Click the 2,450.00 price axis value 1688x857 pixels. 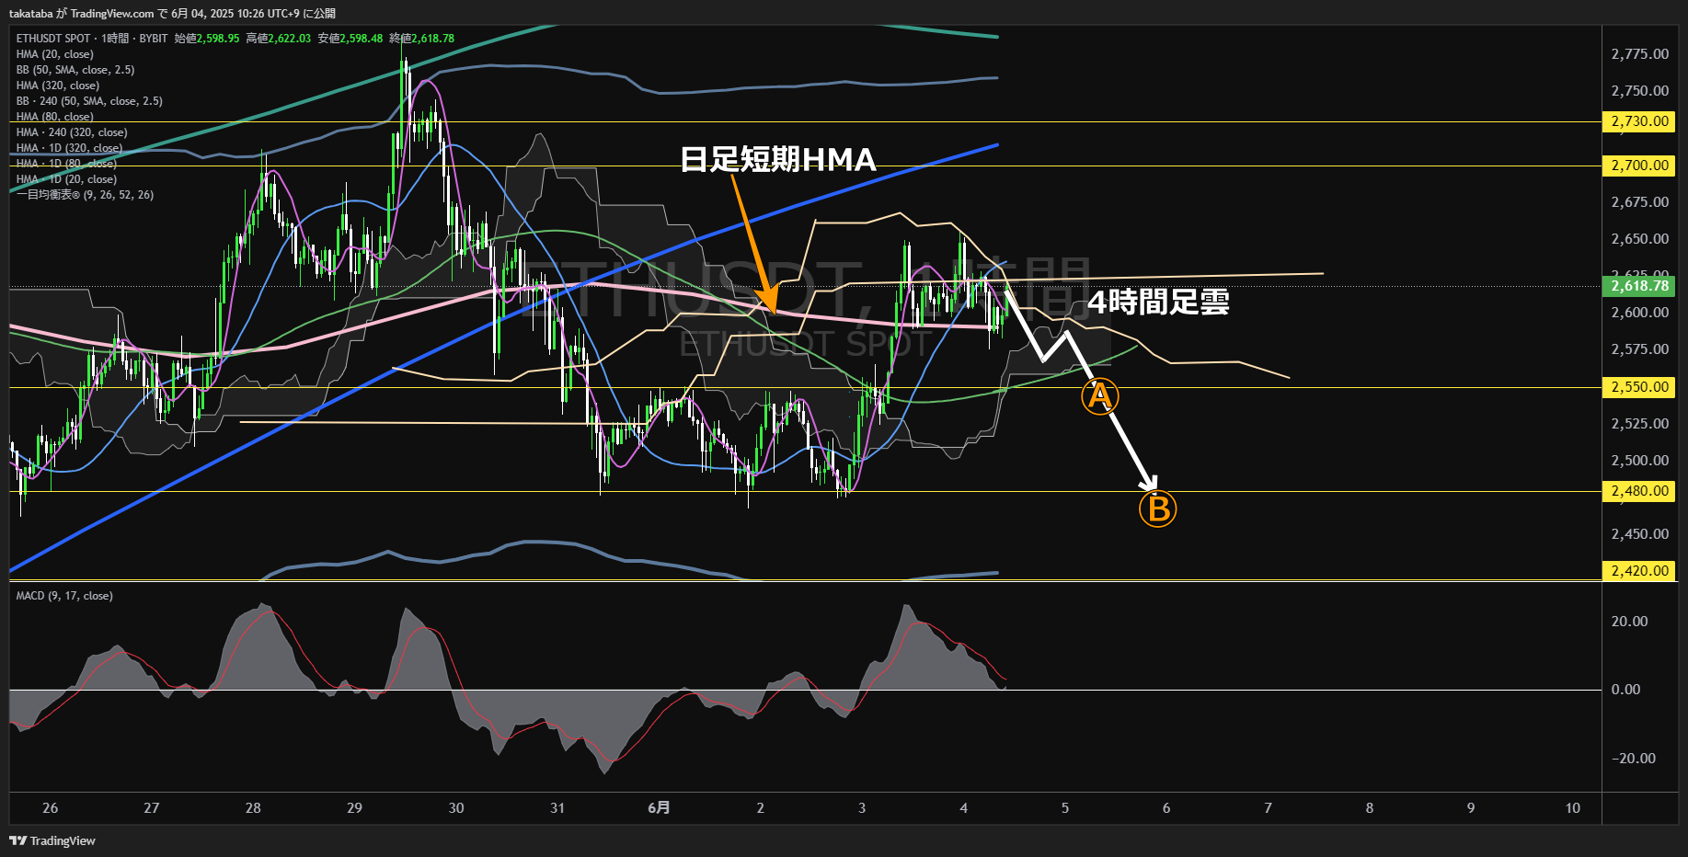tap(1639, 534)
